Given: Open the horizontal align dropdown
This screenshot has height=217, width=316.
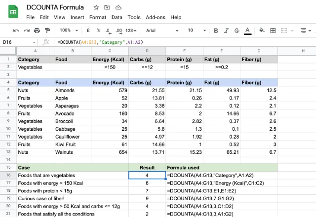Looking at the screenshot, I should coord(306,31).
